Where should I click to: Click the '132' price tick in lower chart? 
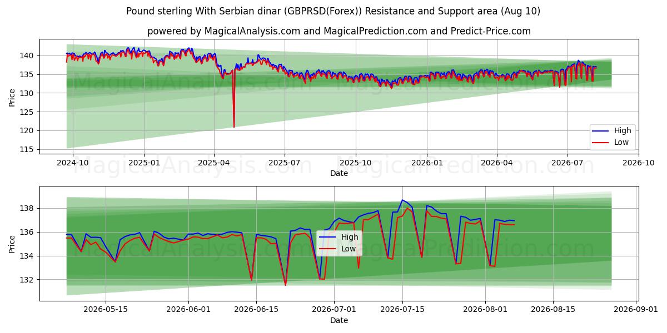pos(28,280)
